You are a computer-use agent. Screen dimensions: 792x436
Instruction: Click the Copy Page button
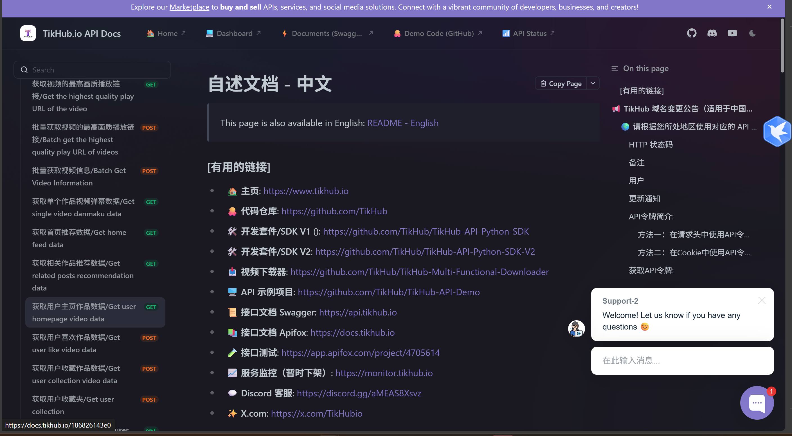[x=561, y=83]
